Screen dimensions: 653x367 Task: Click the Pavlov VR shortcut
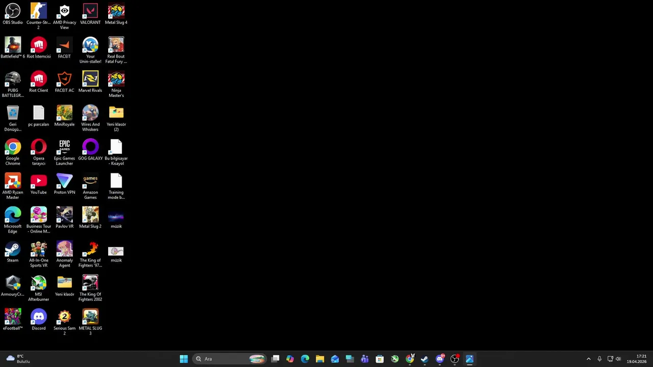pos(64,218)
